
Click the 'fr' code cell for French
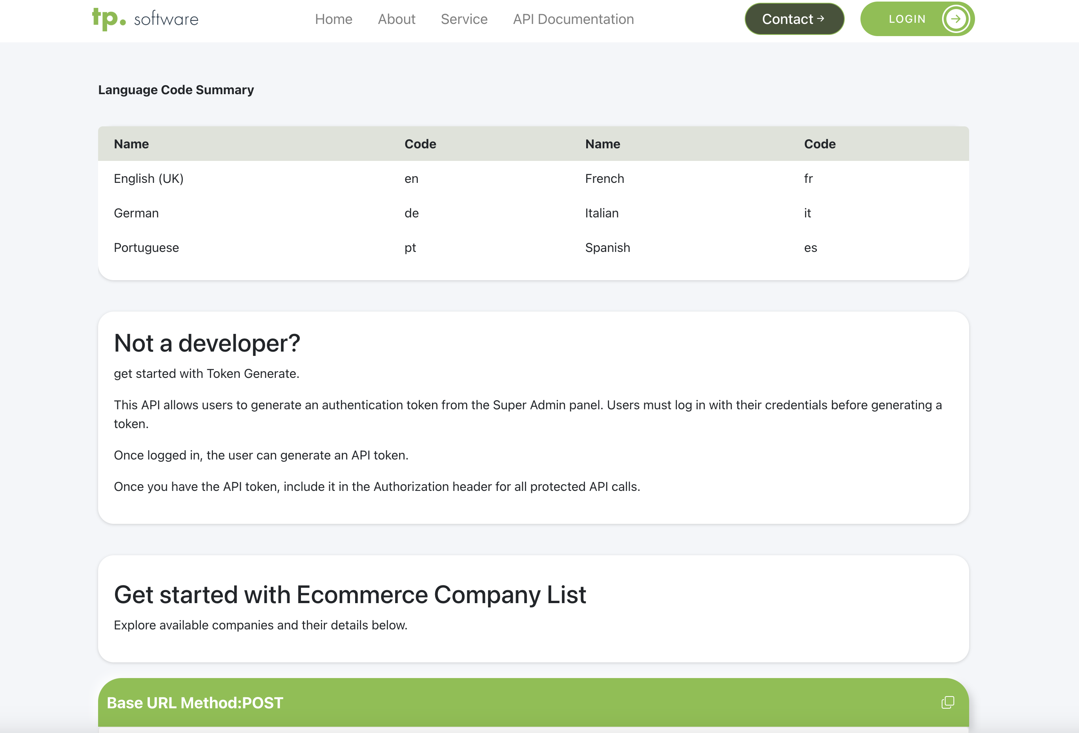coord(808,179)
